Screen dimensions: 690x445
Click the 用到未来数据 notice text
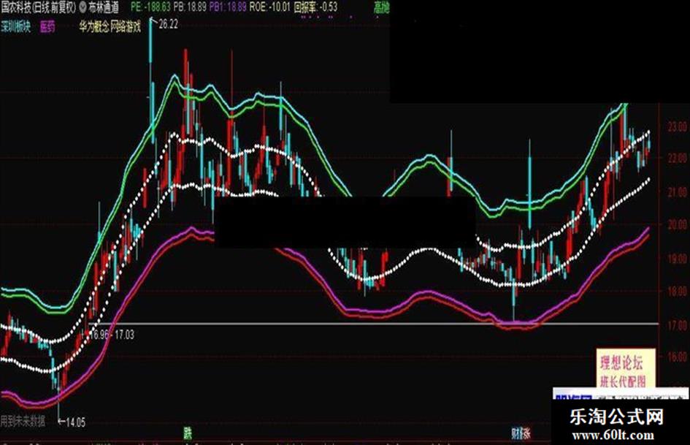(x=23, y=422)
